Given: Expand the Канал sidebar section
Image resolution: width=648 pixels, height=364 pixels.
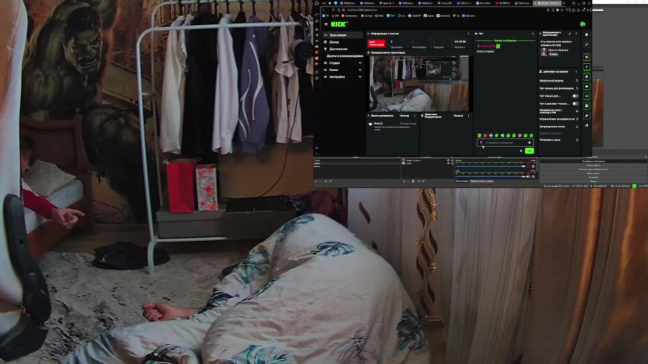Looking at the screenshot, I should pyautogui.click(x=343, y=70).
